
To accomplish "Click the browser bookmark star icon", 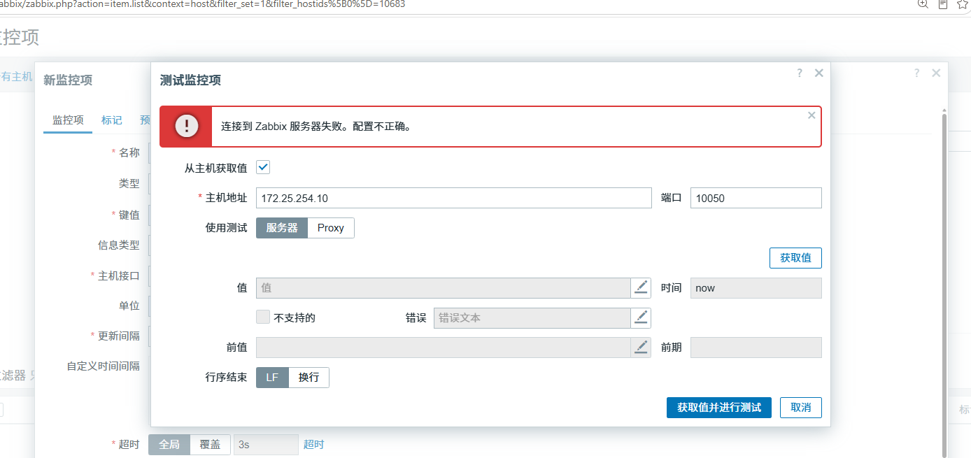I will [963, 4].
